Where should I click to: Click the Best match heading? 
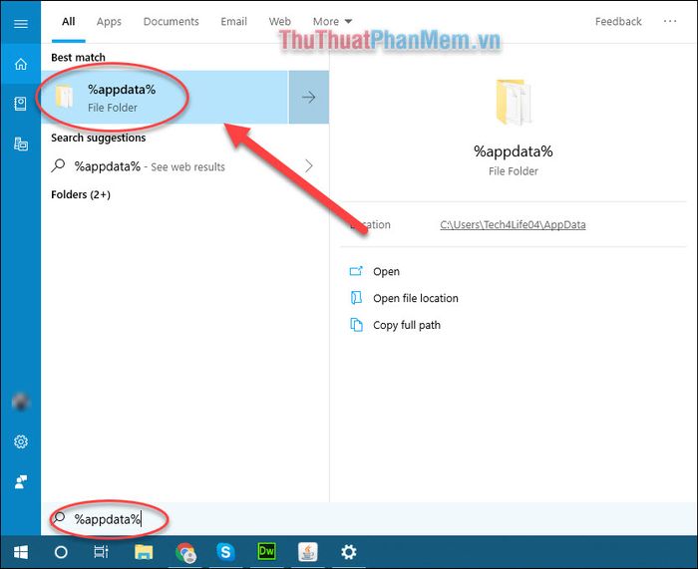pos(78,58)
